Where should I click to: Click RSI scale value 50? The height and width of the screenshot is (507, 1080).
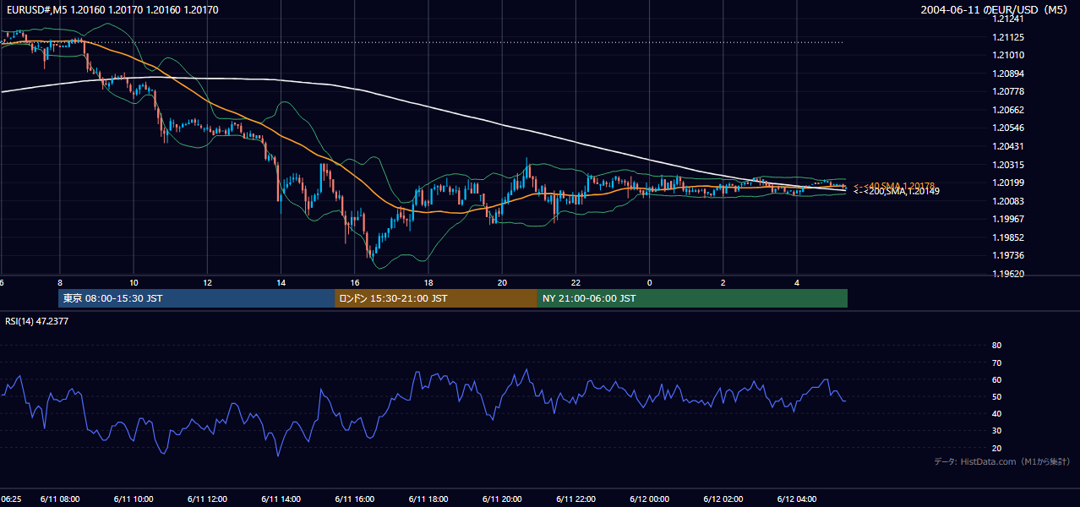(x=996, y=396)
